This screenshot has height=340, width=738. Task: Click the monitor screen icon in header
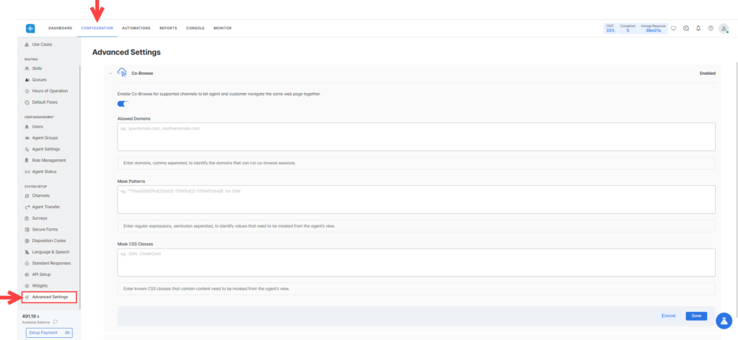point(673,28)
